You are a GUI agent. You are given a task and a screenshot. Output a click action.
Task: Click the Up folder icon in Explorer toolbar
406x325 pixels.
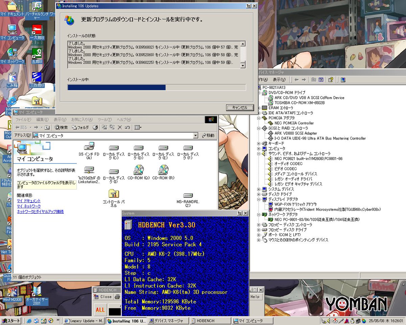click(47, 127)
